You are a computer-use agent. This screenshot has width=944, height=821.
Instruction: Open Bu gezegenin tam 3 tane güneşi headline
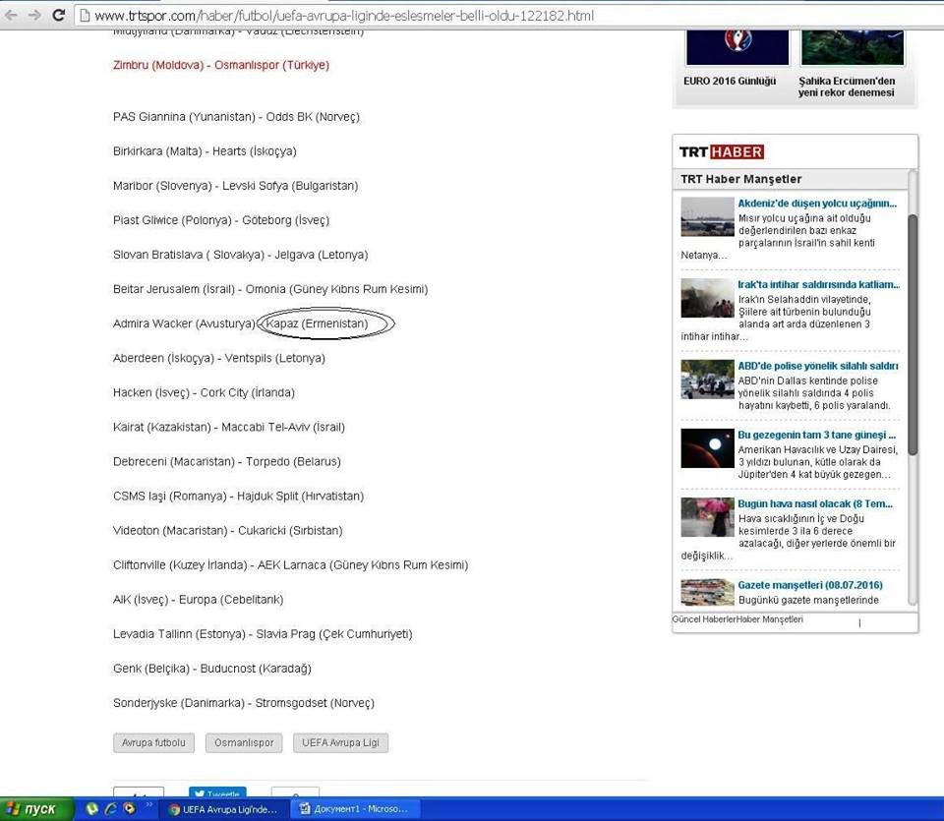[x=817, y=436]
